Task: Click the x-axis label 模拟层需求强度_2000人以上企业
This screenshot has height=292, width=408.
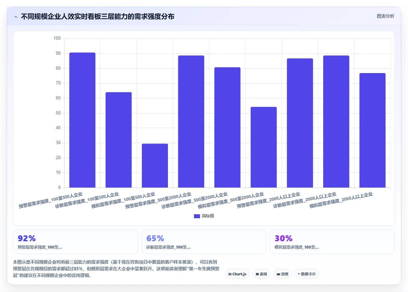Action: pyautogui.click(x=341, y=200)
